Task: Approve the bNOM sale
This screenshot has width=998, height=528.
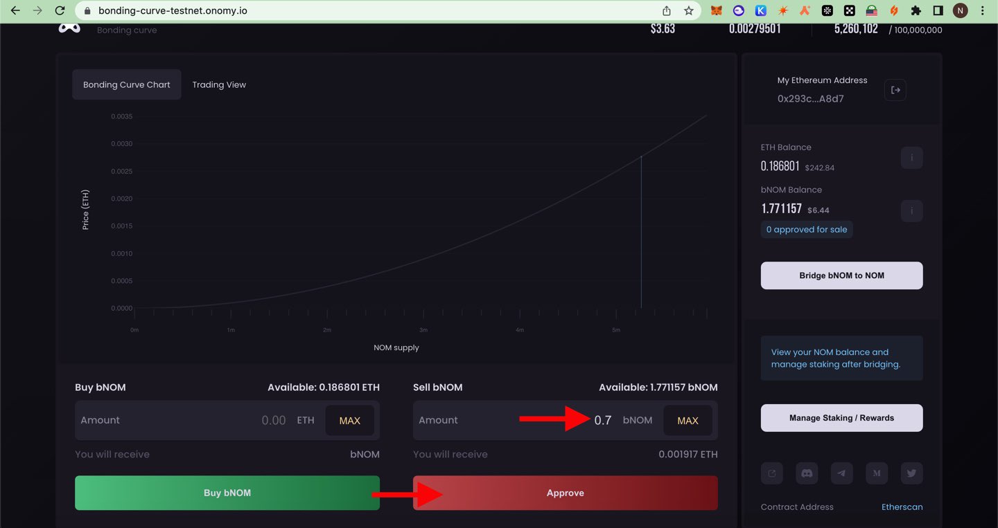Action: [x=566, y=493]
